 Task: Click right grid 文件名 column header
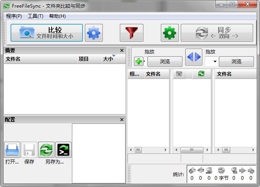236,74
